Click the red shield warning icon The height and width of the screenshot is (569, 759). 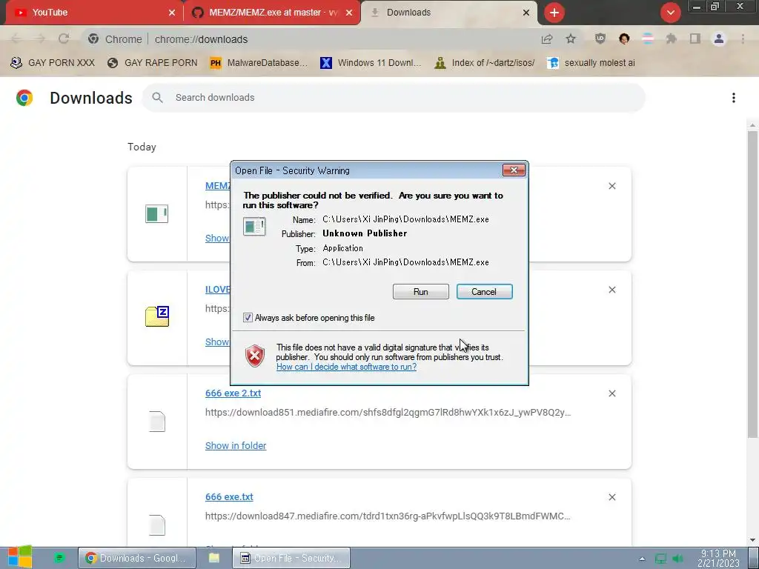[255, 356]
